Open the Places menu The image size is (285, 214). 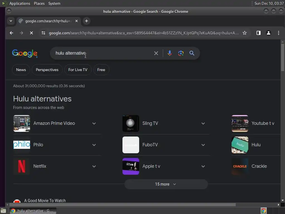[39, 3]
